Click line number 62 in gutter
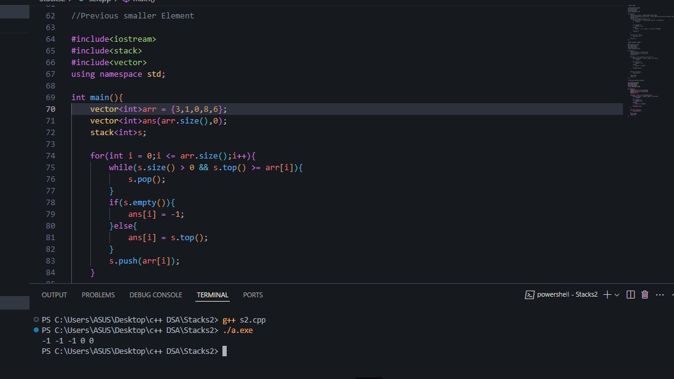The image size is (674, 379). point(50,16)
